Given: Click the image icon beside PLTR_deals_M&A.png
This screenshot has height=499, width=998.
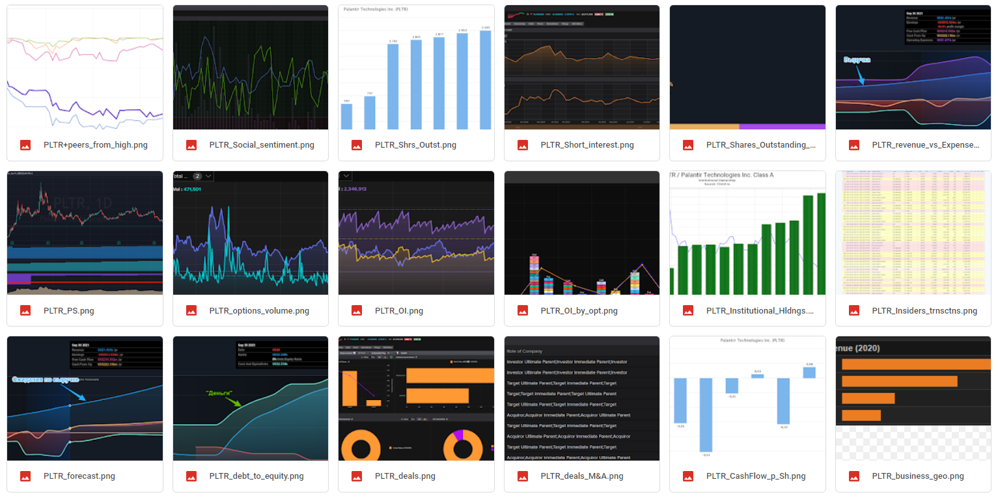Looking at the screenshot, I should coord(523,476).
